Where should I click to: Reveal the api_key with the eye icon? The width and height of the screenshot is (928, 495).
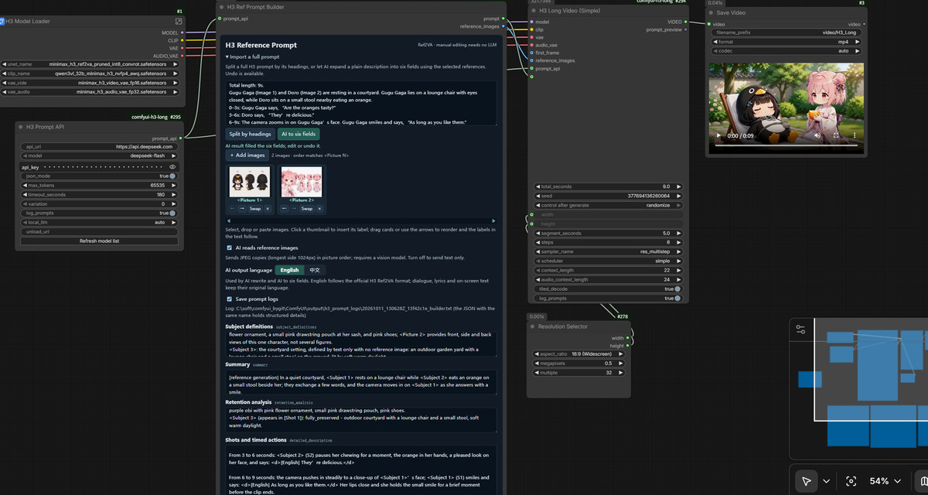click(x=172, y=167)
